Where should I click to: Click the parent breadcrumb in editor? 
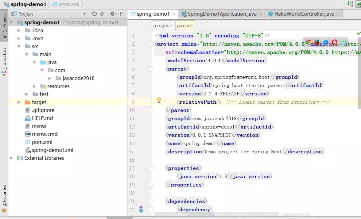(x=185, y=26)
